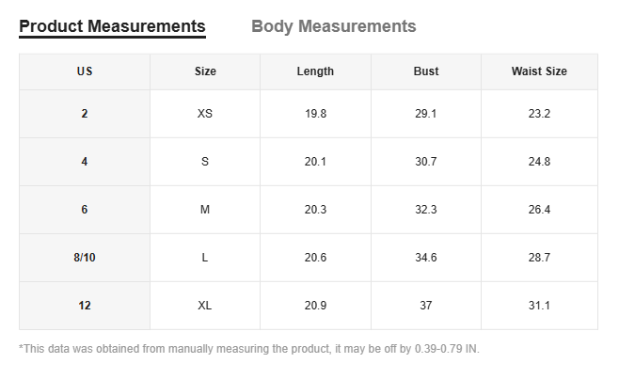
Task: Click the US size 12 cell
Action: tap(85, 306)
